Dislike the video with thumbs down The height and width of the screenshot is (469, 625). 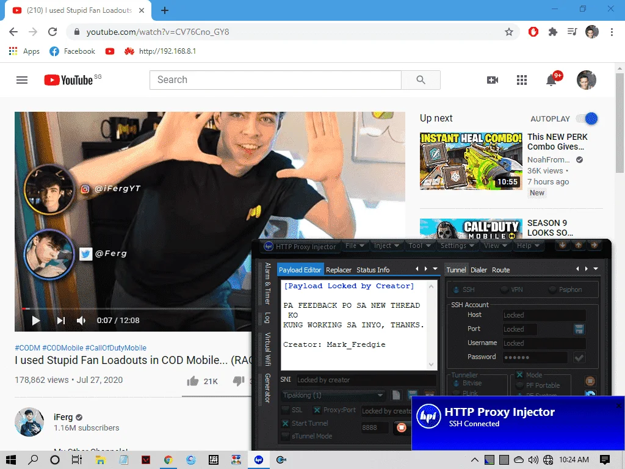point(239,381)
